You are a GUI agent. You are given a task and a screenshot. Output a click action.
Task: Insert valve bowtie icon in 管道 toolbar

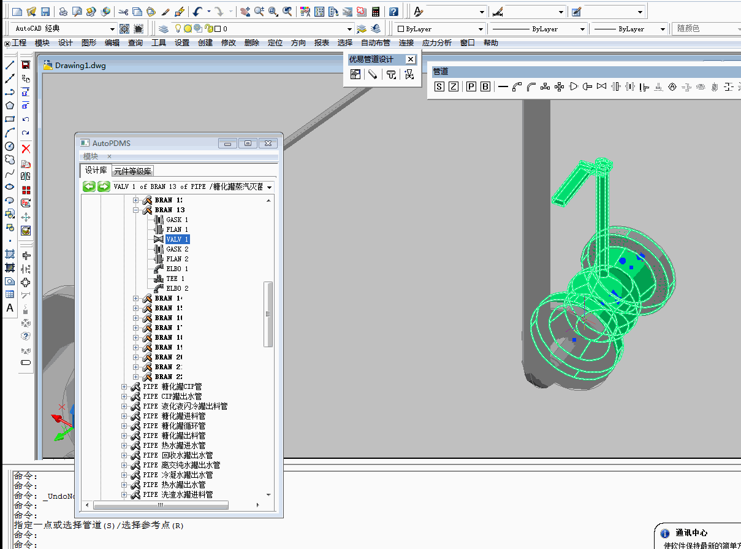coord(602,86)
